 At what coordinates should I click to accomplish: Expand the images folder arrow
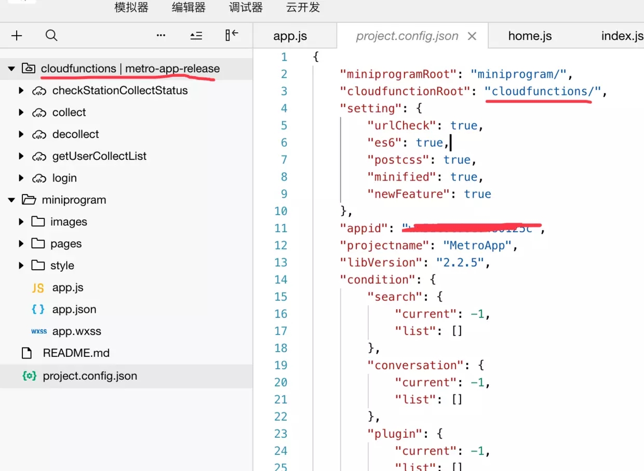[x=21, y=222]
